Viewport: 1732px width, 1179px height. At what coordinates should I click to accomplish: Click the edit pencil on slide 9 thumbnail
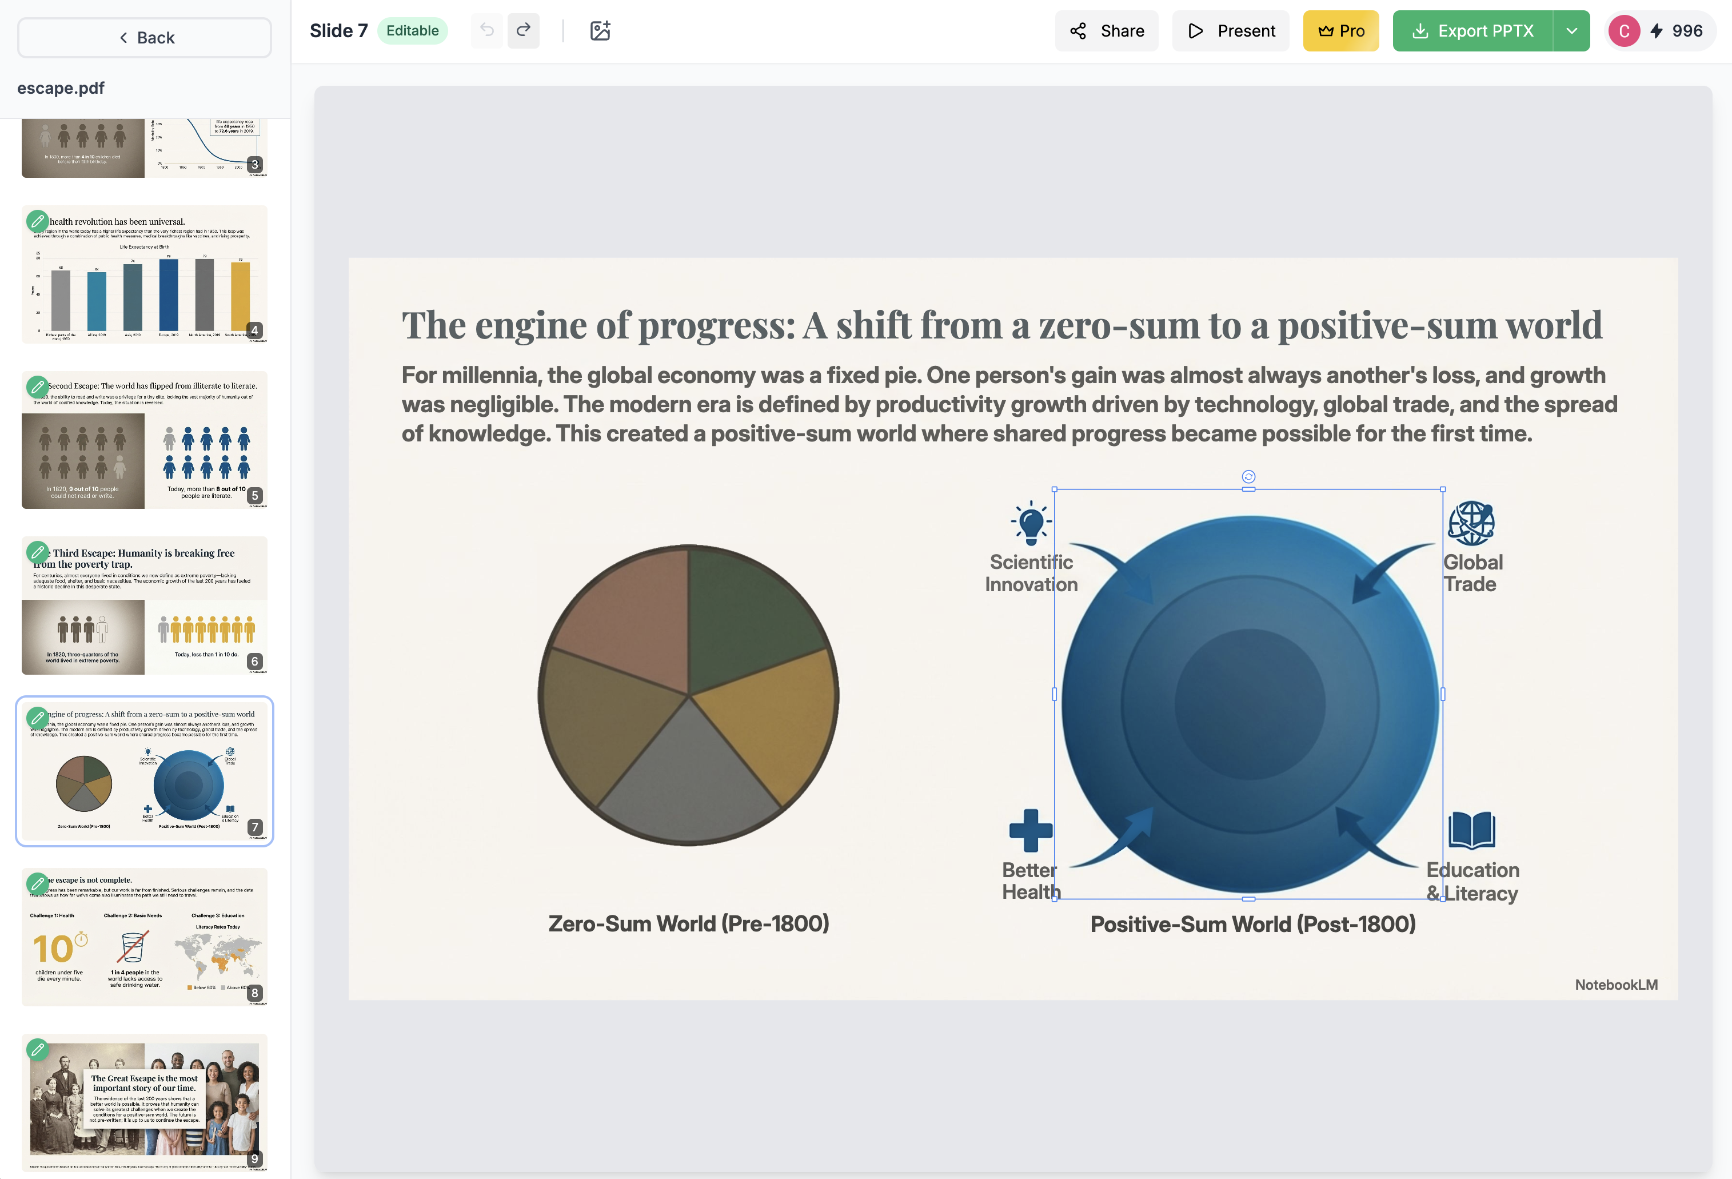[x=37, y=1049]
